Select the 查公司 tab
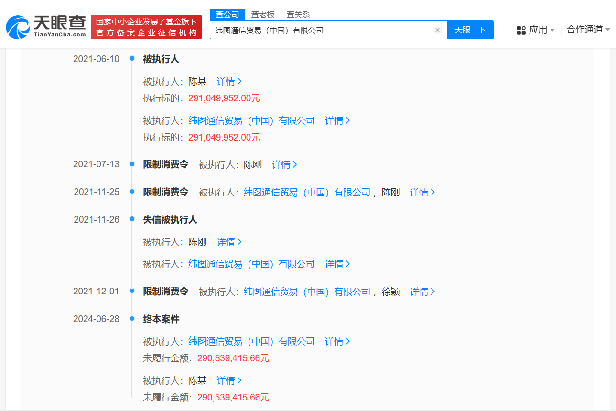 click(227, 14)
